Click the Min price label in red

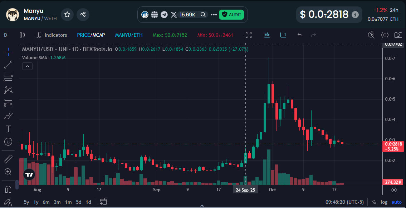pos(215,35)
